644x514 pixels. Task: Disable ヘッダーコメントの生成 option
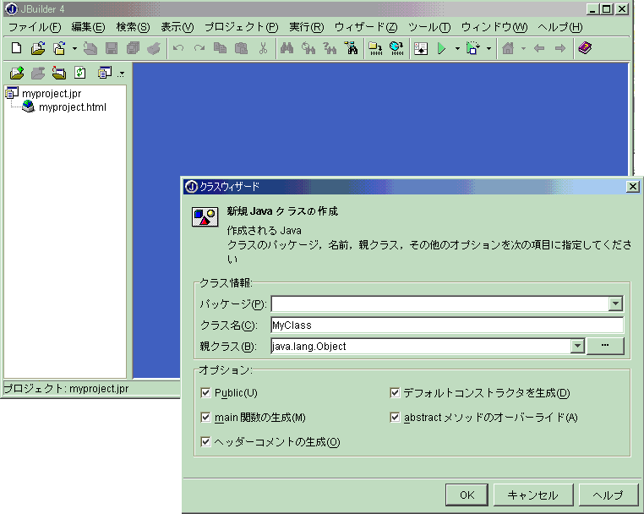point(206,442)
